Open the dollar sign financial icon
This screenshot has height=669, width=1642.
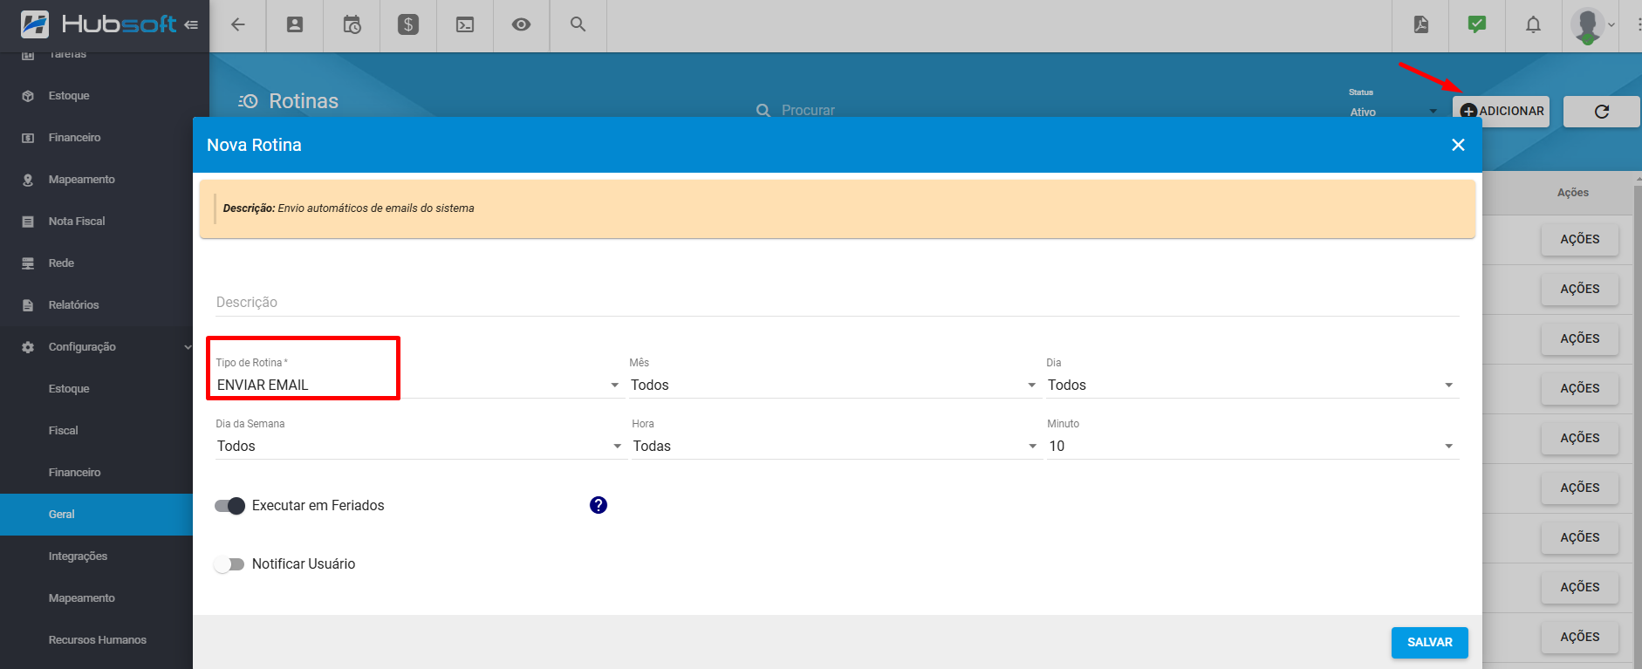click(x=408, y=24)
